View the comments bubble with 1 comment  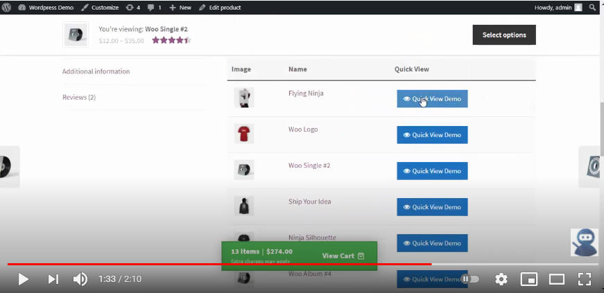[155, 8]
